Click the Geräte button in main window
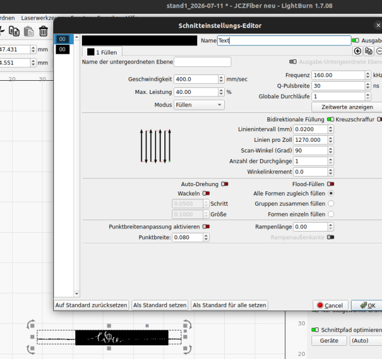 (329, 340)
